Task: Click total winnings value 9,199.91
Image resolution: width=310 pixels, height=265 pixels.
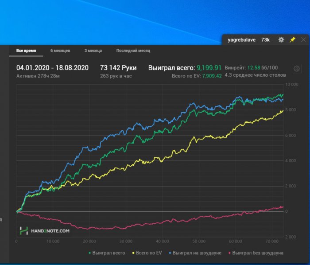Action: tap(209, 68)
